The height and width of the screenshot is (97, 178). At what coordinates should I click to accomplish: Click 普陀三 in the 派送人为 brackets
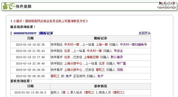point(118,92)
